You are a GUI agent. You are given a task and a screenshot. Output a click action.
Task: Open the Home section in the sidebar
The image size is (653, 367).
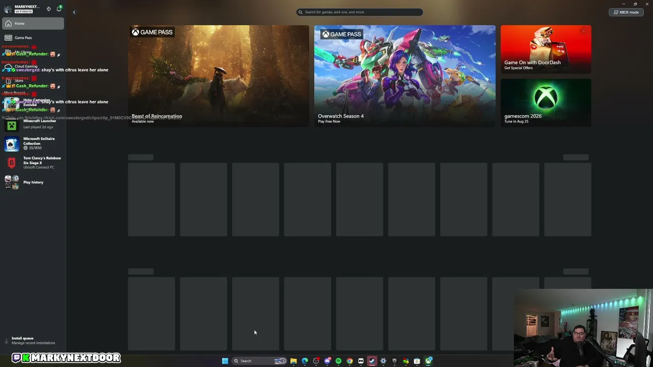(x=33, y=23)
